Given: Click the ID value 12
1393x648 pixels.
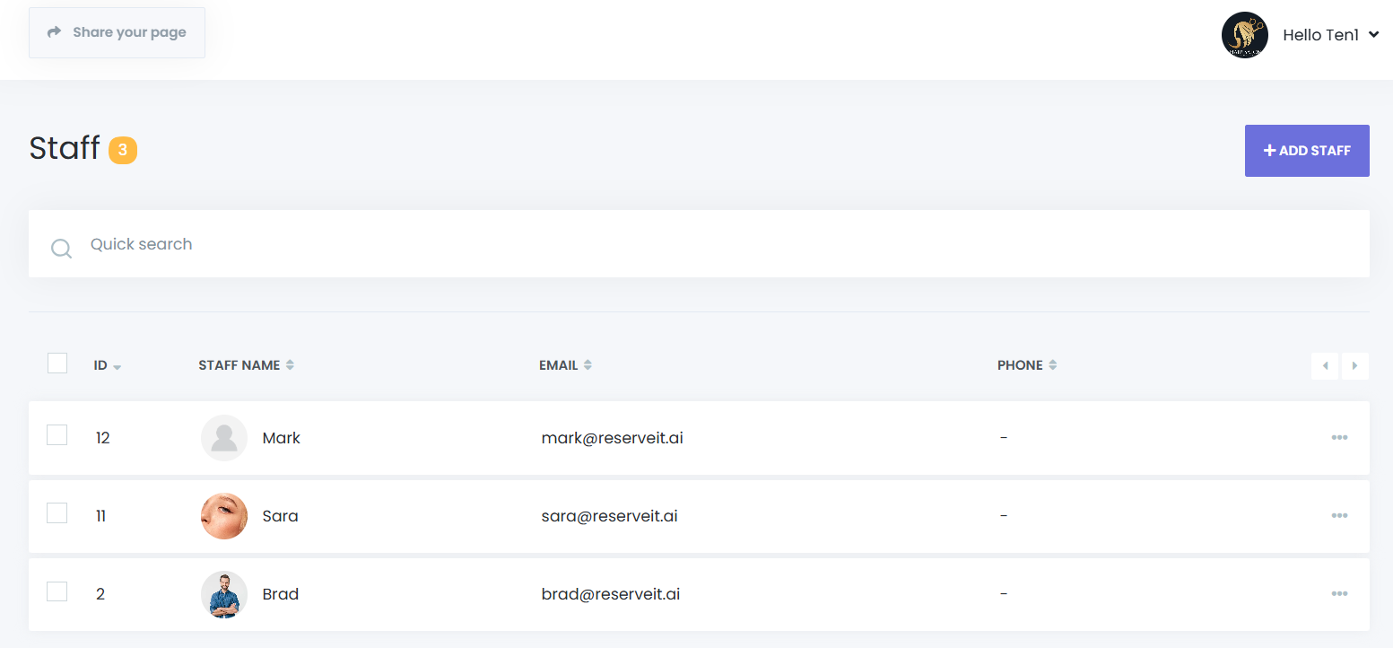Looking at the screenshot, I should pyautogui.click(x=102, y=438).
